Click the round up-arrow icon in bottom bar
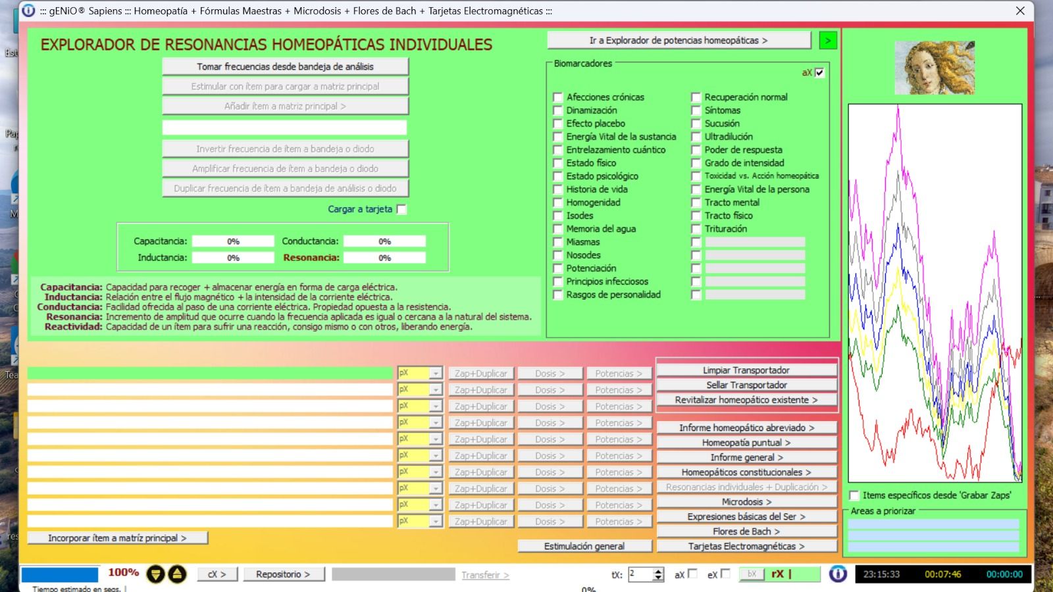This screenshot has width=1053, height=592. [177, 574]
